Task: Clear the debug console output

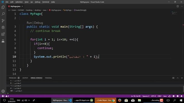Action: click(x=173, y=78)
